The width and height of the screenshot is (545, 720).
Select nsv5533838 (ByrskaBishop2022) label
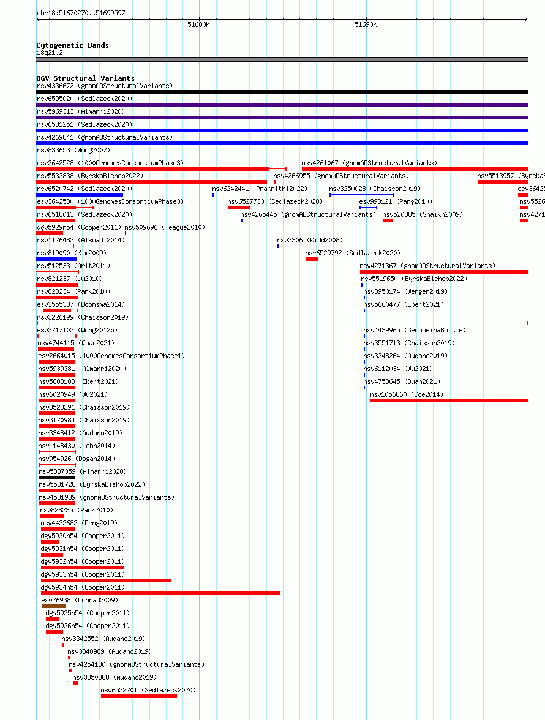point(90,176)
